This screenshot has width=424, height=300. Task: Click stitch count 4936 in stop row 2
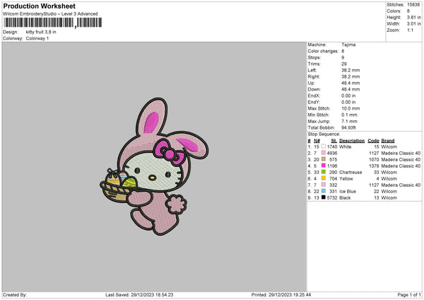click(x=332, y=154)
